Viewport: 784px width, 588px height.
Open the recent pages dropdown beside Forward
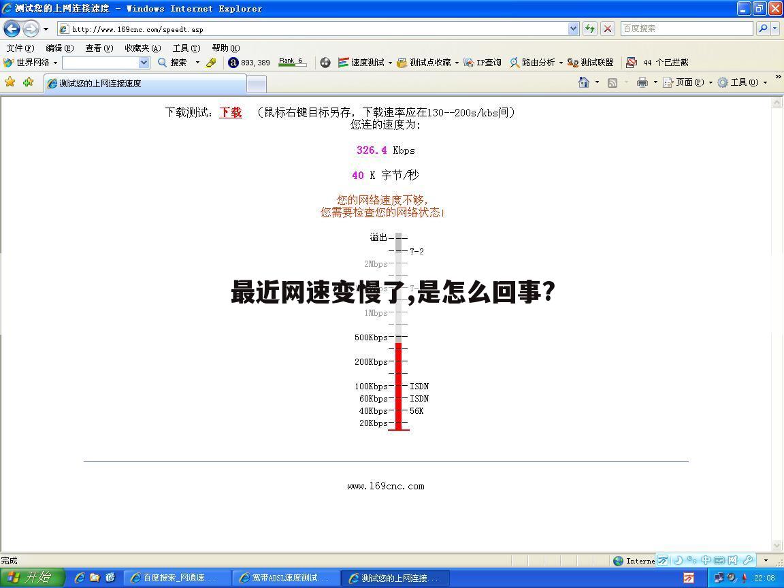click(x=46, y=29)
